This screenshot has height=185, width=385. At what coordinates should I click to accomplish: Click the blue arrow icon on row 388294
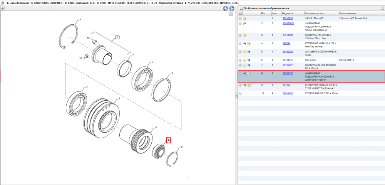[244, 44]
